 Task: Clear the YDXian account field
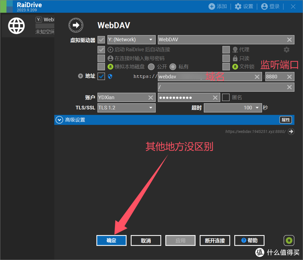point(151,98)
